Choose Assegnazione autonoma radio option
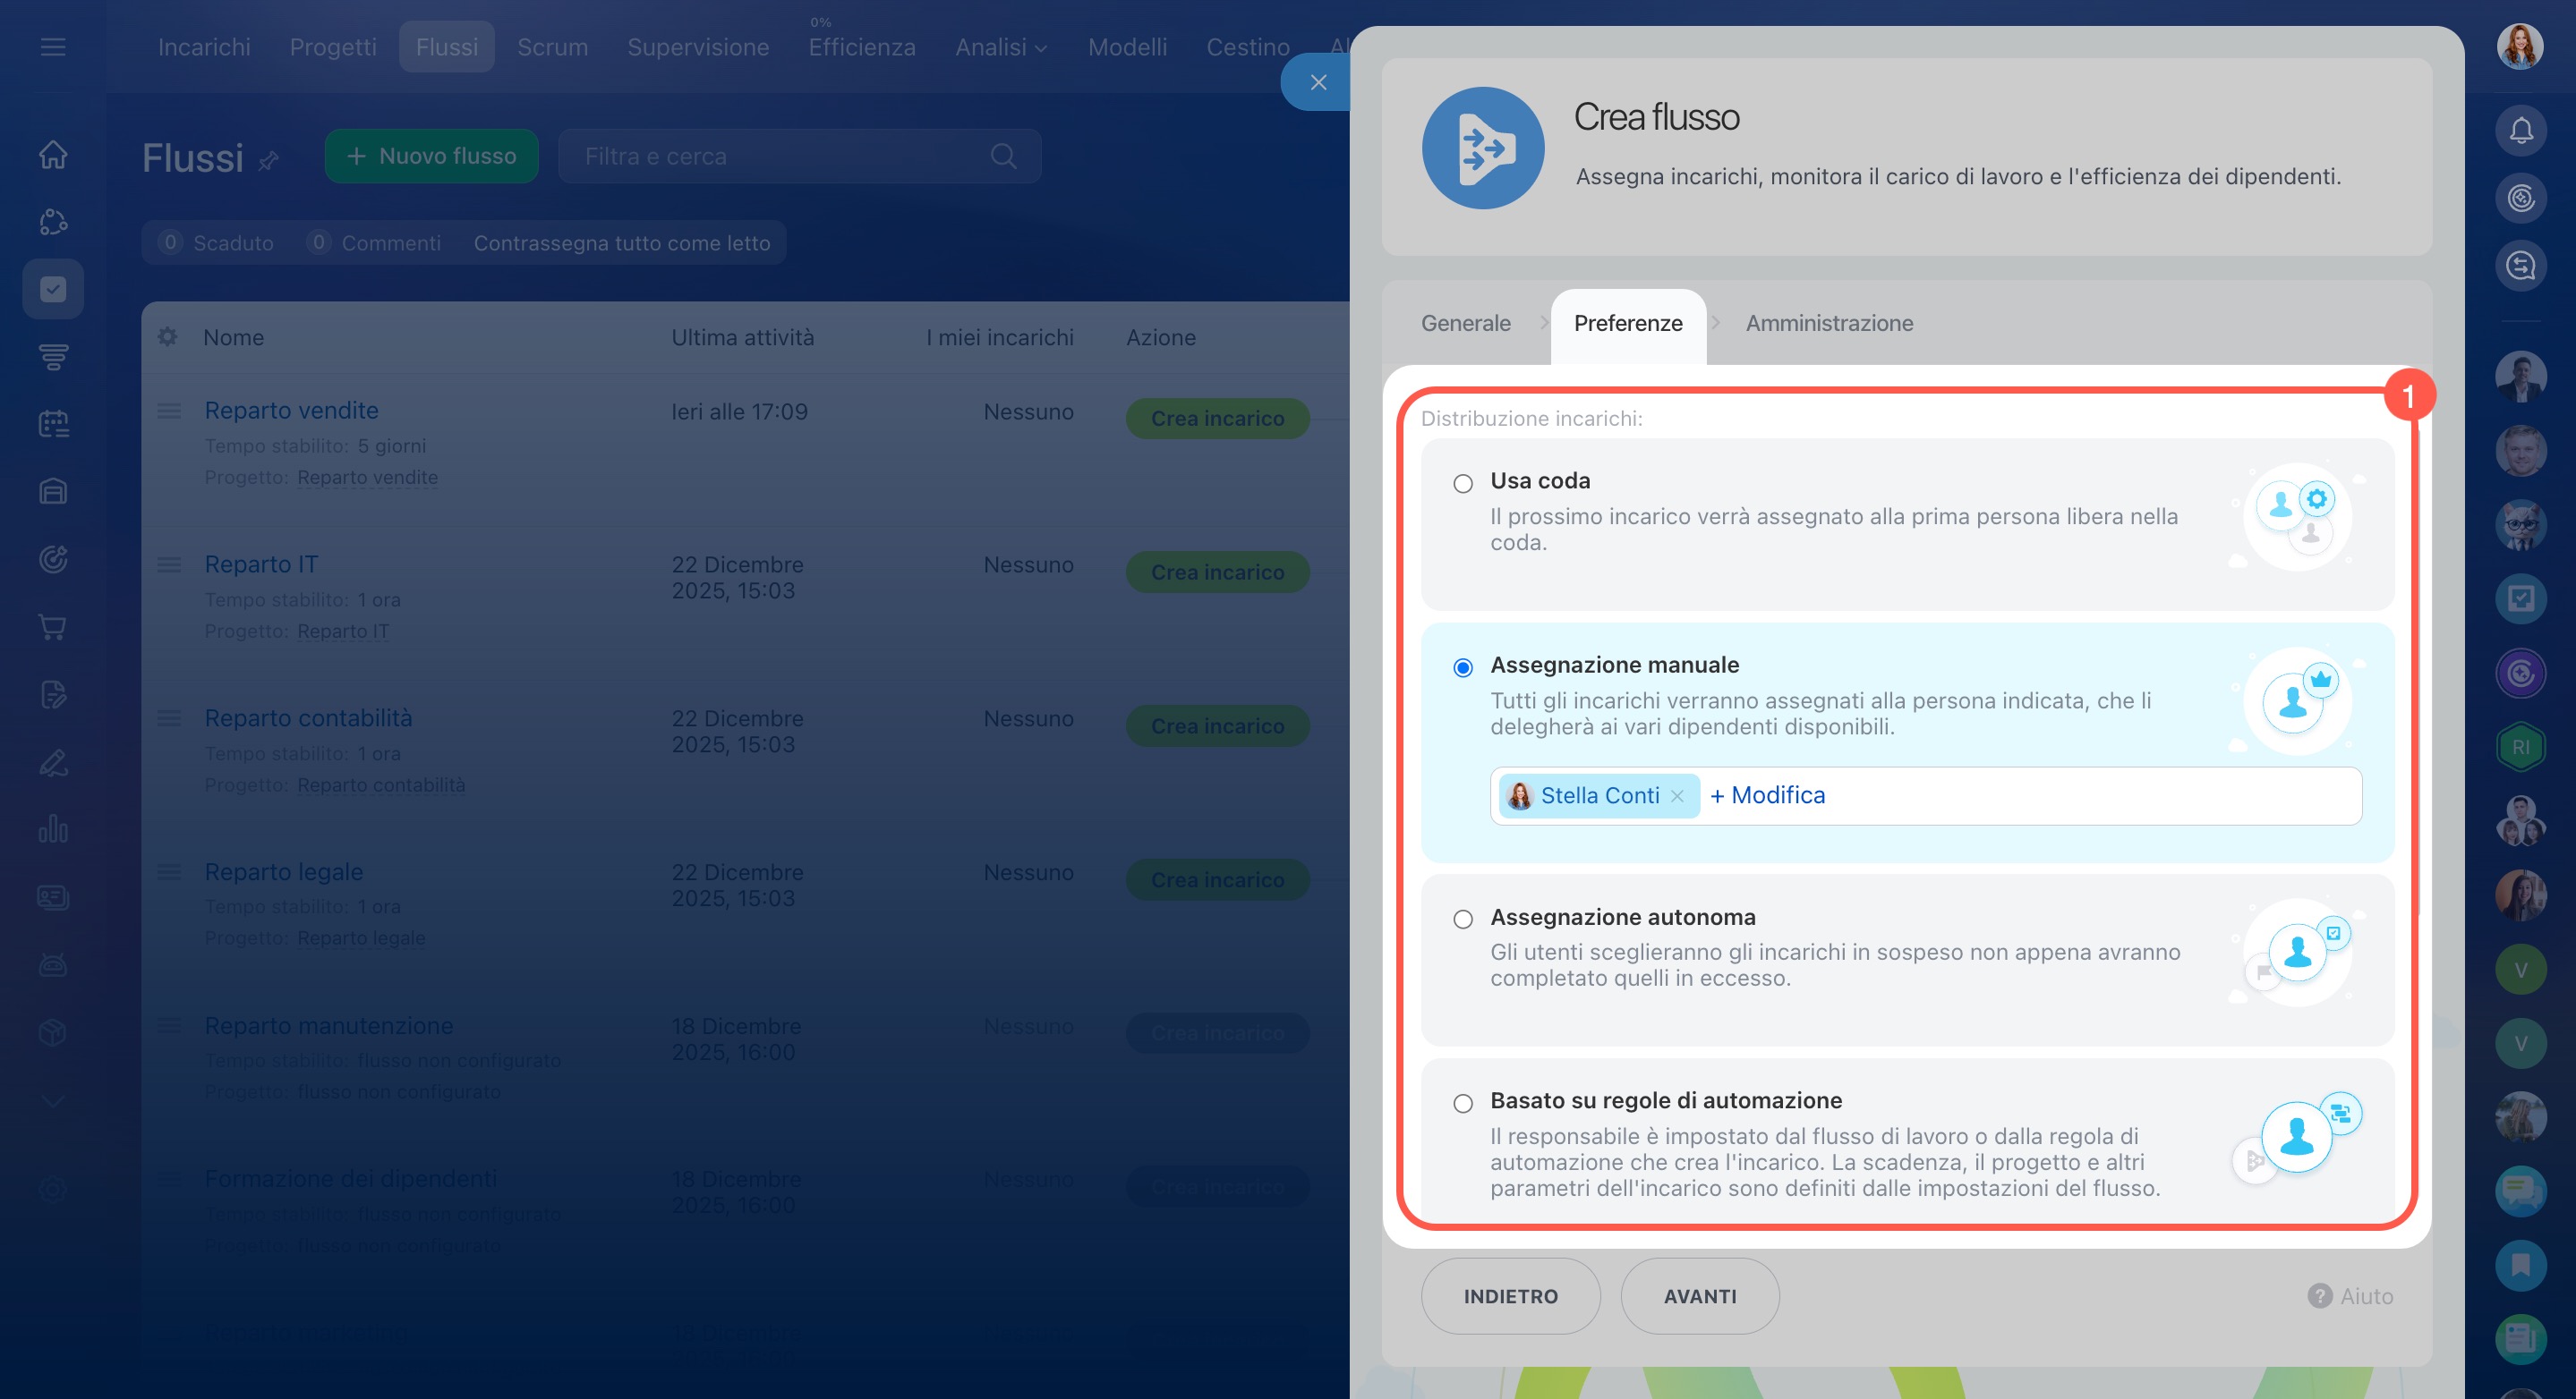This screenshot has width=2576, height=1399. coord(1463,920)
